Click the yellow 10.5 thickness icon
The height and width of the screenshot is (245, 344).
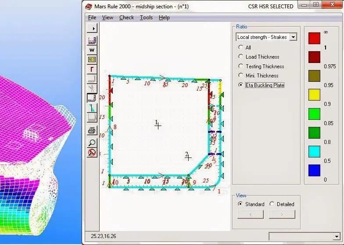tap(92, 59)
